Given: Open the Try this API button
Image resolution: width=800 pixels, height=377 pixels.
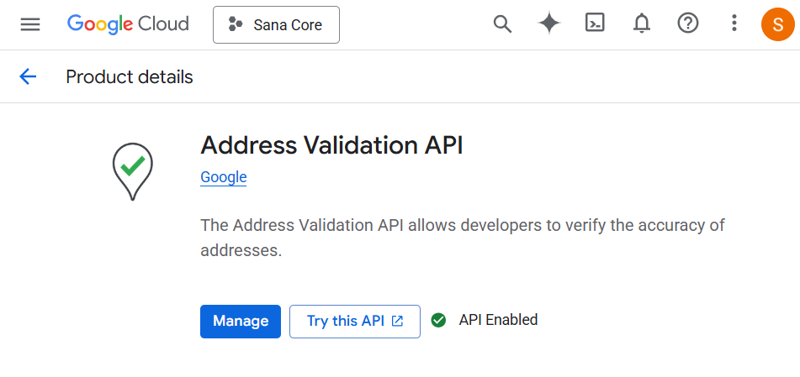Looking at the screenshot, I should point(354,321).
